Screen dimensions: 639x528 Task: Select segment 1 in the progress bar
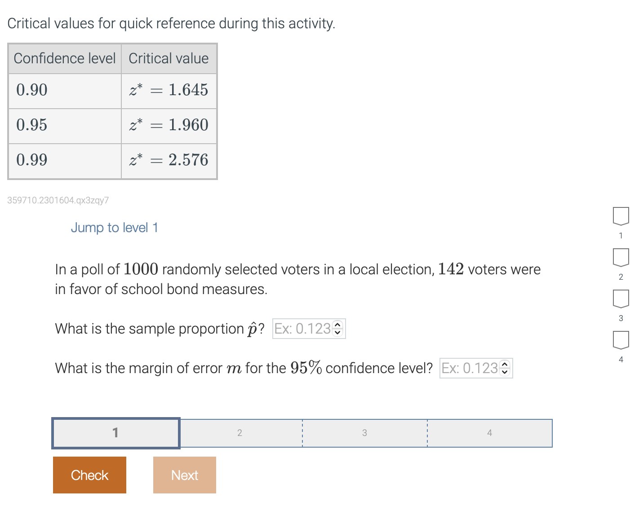pyautogui.click(x=115, y=433)
